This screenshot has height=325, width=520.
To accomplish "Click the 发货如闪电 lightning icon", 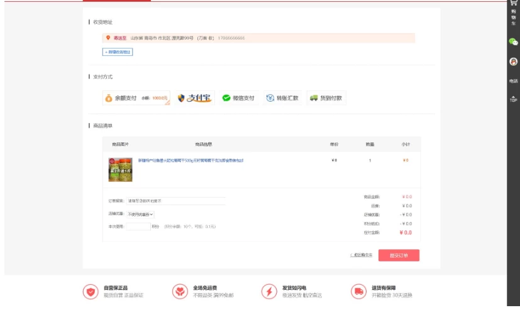I will click(x=269, y=292).
